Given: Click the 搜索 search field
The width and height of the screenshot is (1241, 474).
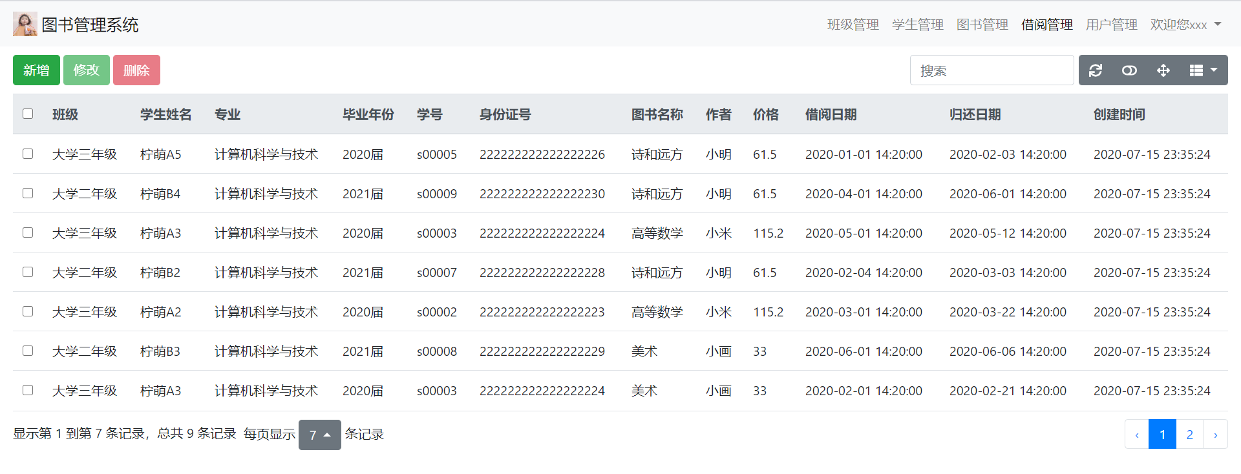Looking at the screenshot, I should coord(992,70).
